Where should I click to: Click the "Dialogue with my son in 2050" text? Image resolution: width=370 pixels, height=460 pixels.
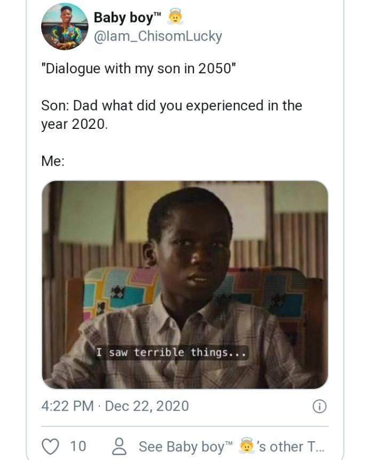[x=138, y=70]
